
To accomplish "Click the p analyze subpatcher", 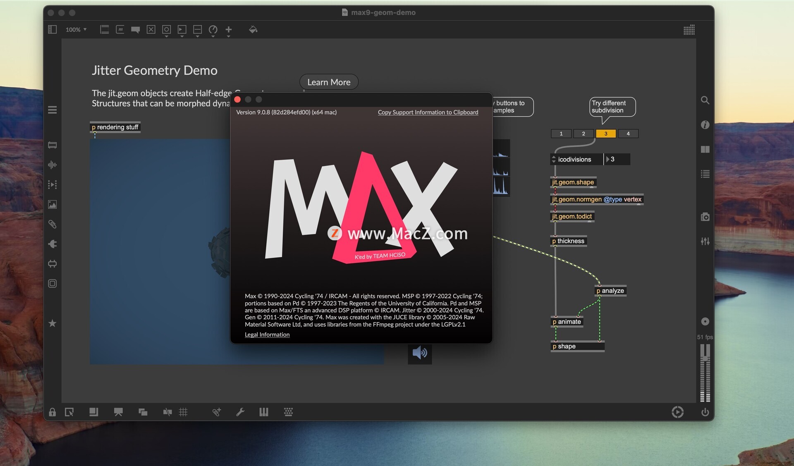I will tap(610, 291).
